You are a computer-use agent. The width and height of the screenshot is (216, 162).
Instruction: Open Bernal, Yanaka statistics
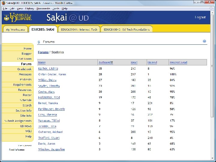click(x=48, y=103)
